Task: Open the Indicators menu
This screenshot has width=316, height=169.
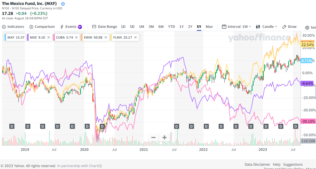Action: point(13,27)
